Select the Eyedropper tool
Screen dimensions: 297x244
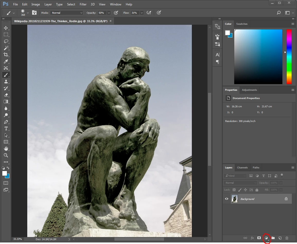coord(6,61)
